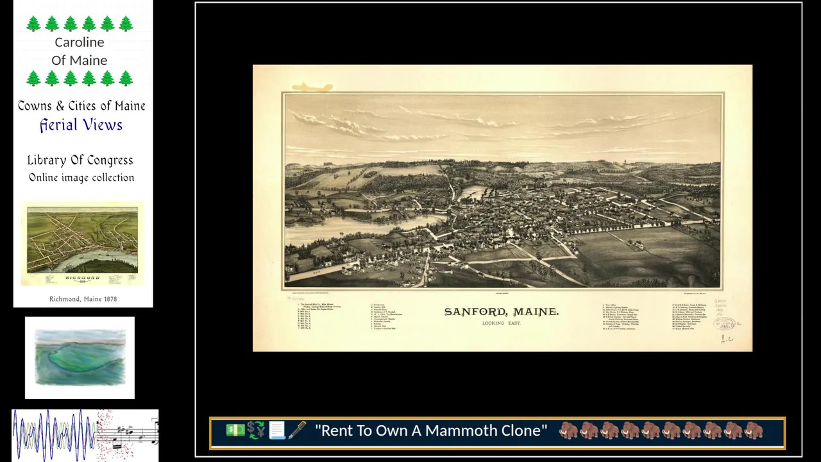The image size is (821, 462).
Task: Click the fountain pen emoji in banner
Action: tap(297, 431)
